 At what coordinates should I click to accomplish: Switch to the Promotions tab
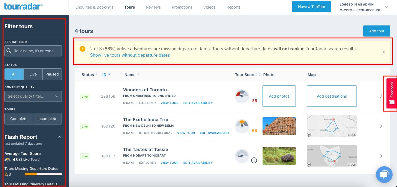point(182,7)
